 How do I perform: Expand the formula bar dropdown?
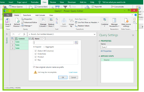pyautogui.click(x=95, y=34)
